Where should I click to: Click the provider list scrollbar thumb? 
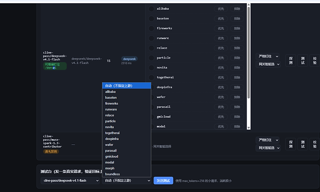coord(249,53)
